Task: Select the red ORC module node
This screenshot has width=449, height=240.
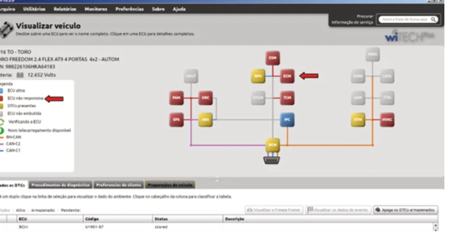Action: point(205,98)
